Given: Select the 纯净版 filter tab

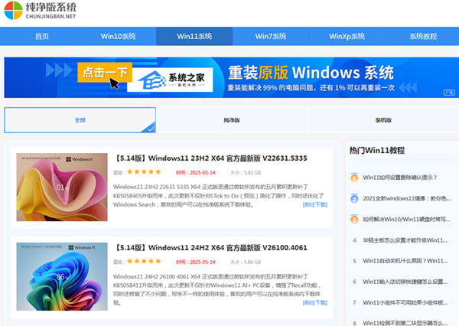Looking at the screenshot, I should 232,120.
